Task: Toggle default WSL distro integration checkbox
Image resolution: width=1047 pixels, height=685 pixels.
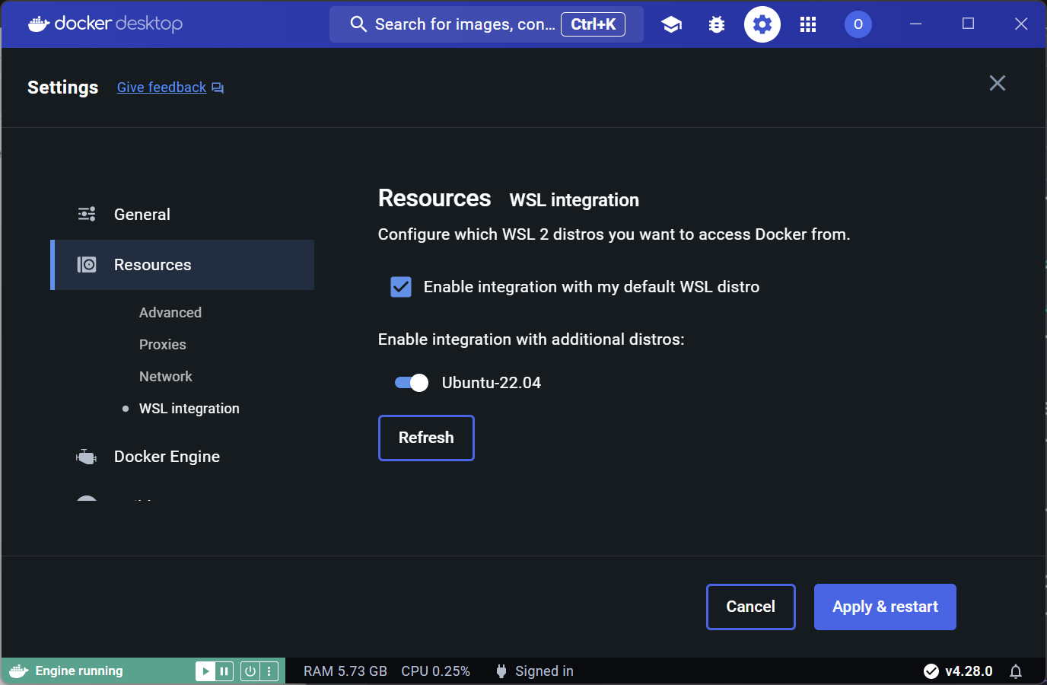Action: pos(401,287)
